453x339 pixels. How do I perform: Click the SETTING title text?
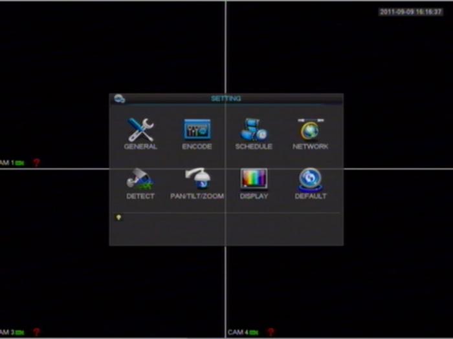(x=226, y=99)
